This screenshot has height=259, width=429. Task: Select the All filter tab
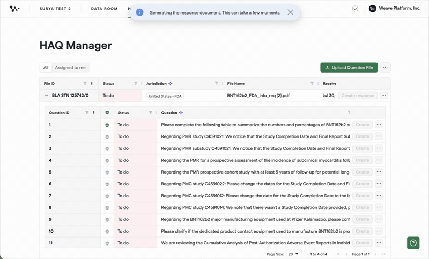[46, 67]
